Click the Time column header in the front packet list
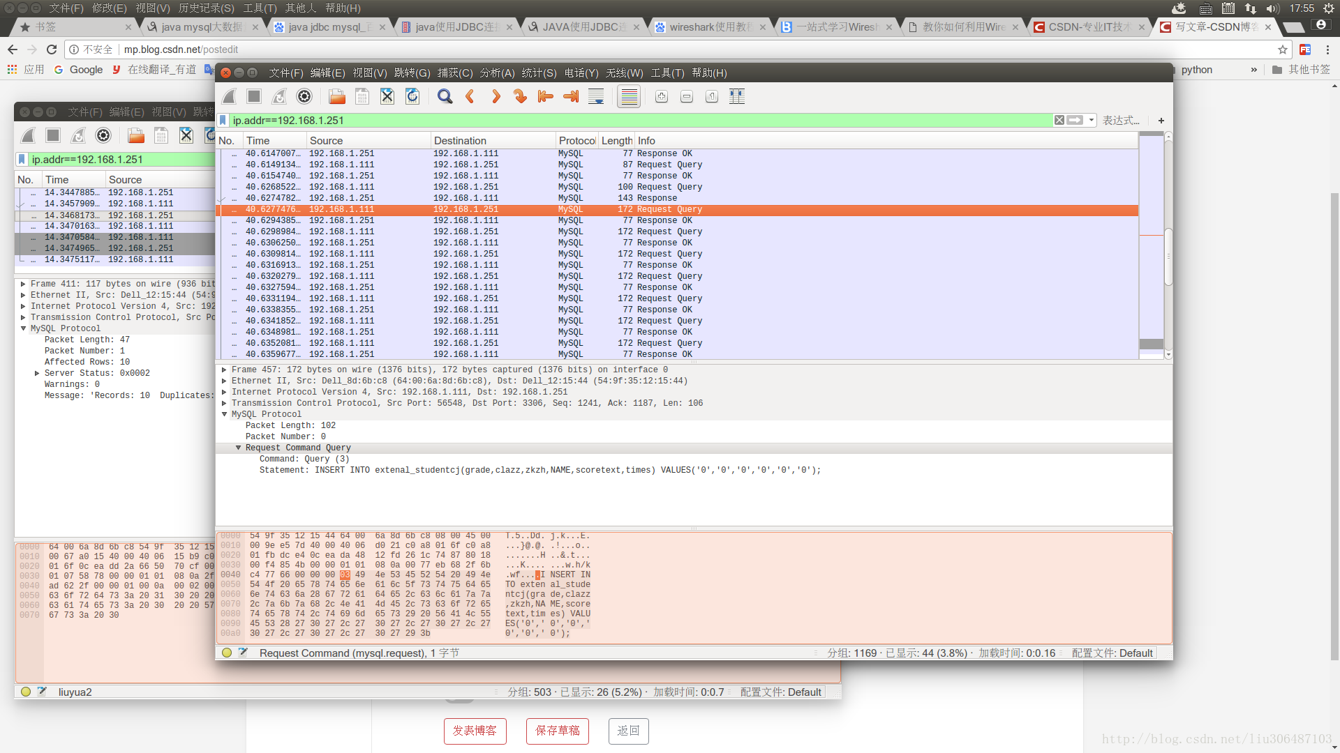1340x753 pixels. click(274, 141)
